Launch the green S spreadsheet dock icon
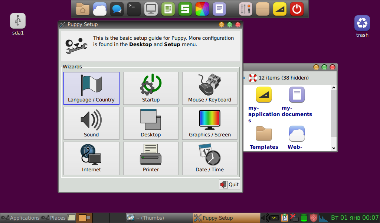This screenshot has height=223, width=380. tap(185, 9)
